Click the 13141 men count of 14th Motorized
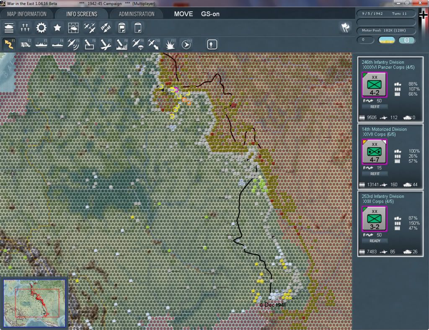This screenshot has height=330, width=429. [372, 185]
